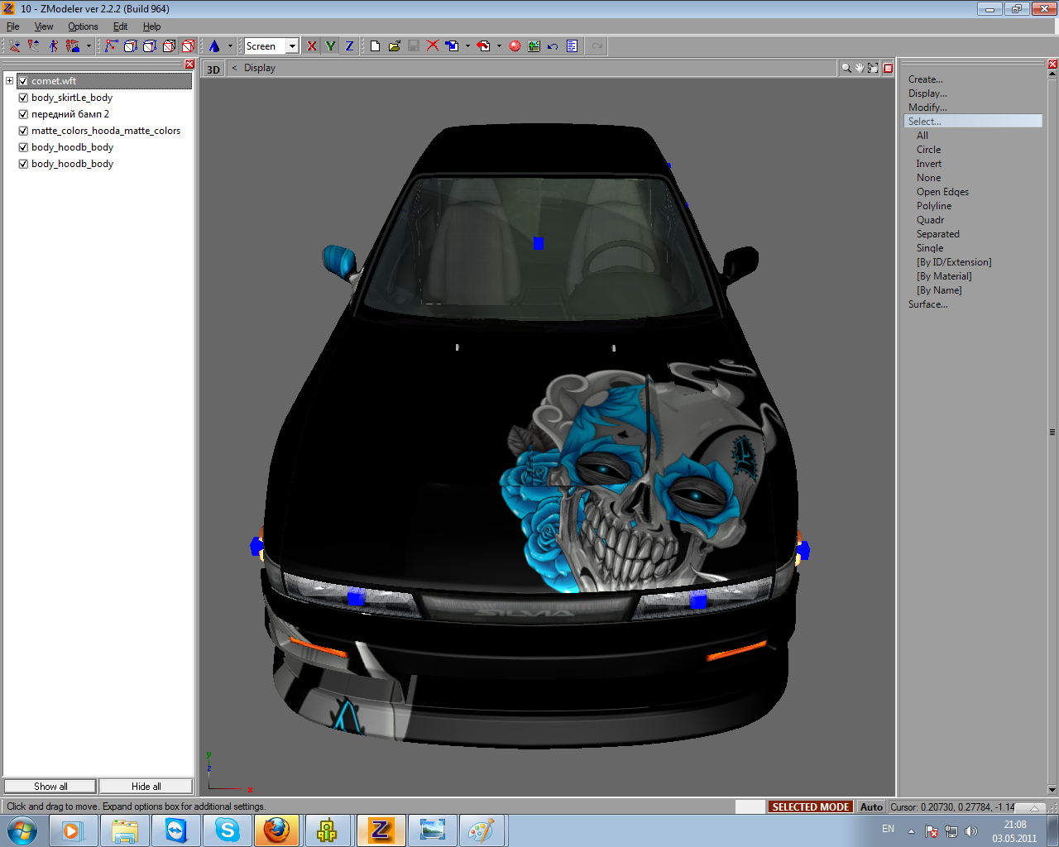Click the Show all button
Viewport: 1059px width, 847px height.
(x=50, y=787)
